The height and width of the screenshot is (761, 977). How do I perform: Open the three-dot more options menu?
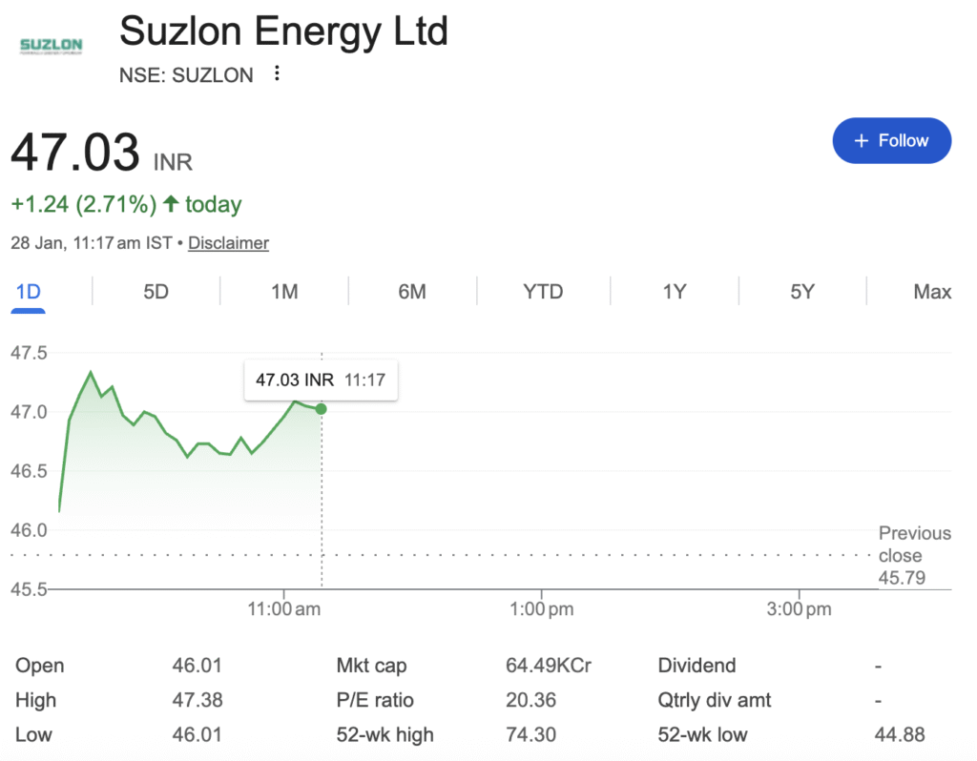tap(277, 73)
